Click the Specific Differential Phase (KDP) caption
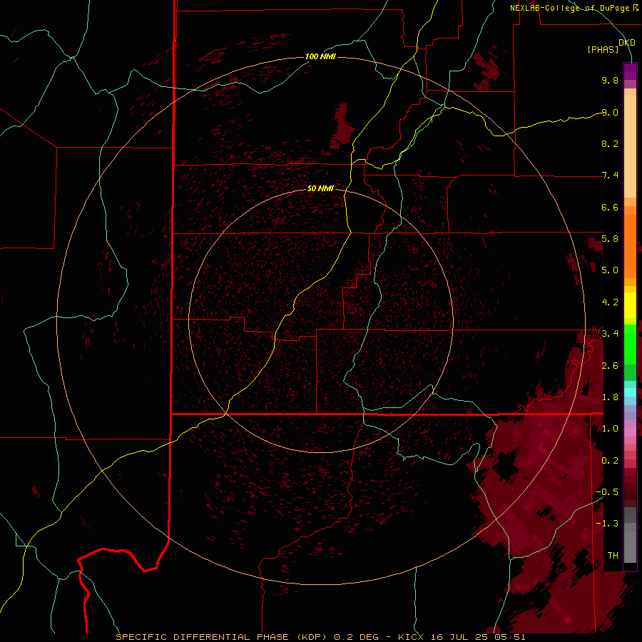This screenshot has width=642, height=642. (220, 637)
